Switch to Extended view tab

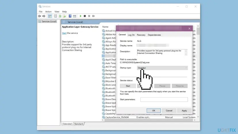[67, 124]
